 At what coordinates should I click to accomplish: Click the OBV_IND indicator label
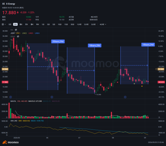[14, 121]
